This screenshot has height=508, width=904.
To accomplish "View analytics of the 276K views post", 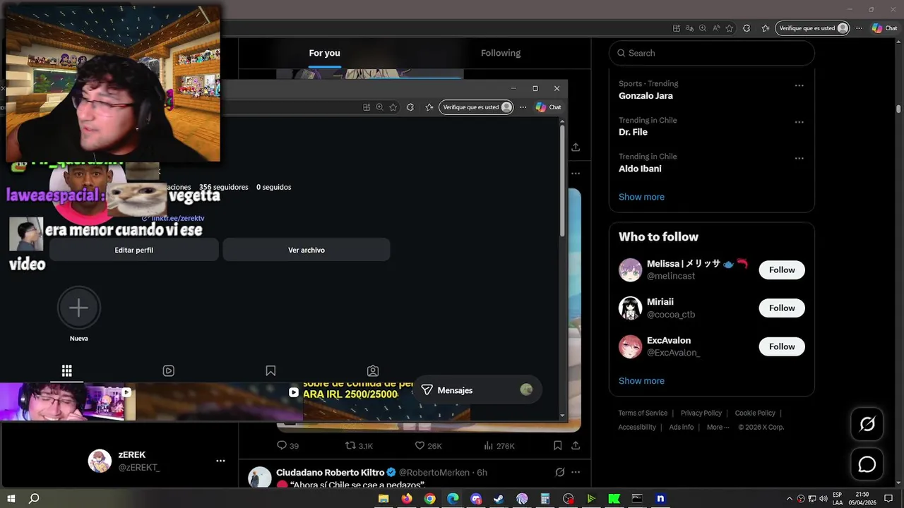I will point(499,446).
